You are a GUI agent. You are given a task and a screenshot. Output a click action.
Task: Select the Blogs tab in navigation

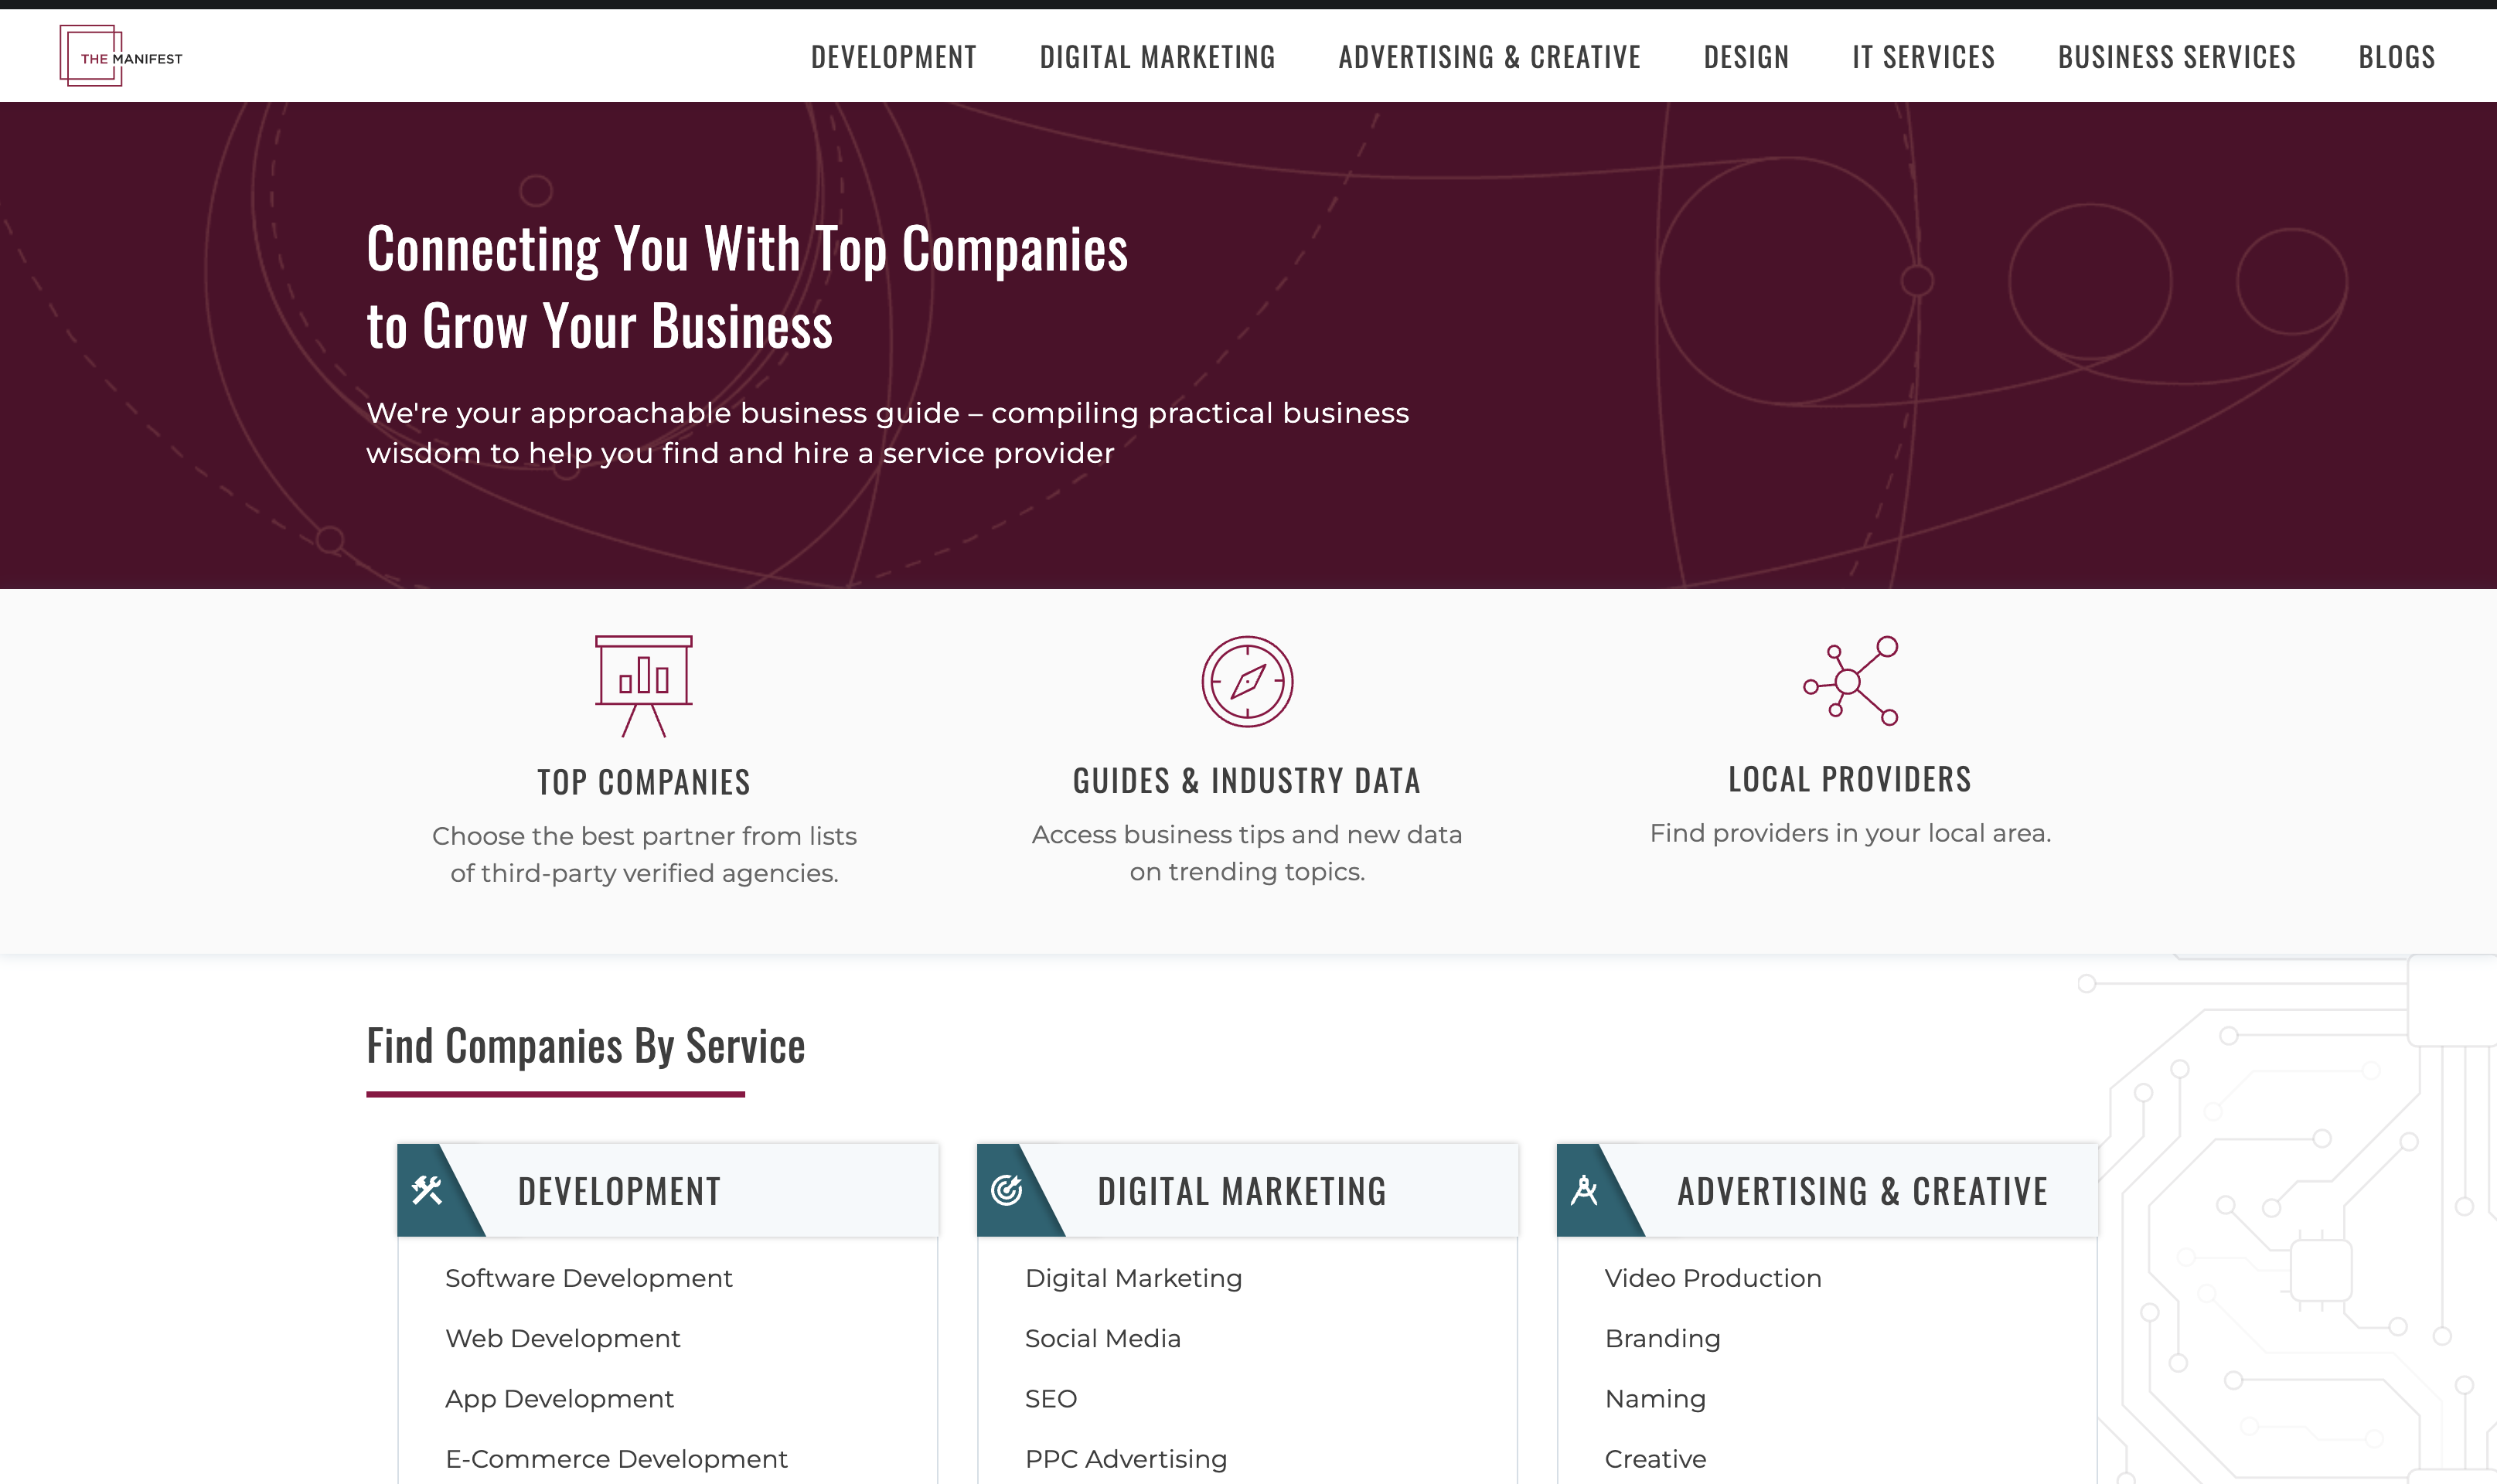2398,56
